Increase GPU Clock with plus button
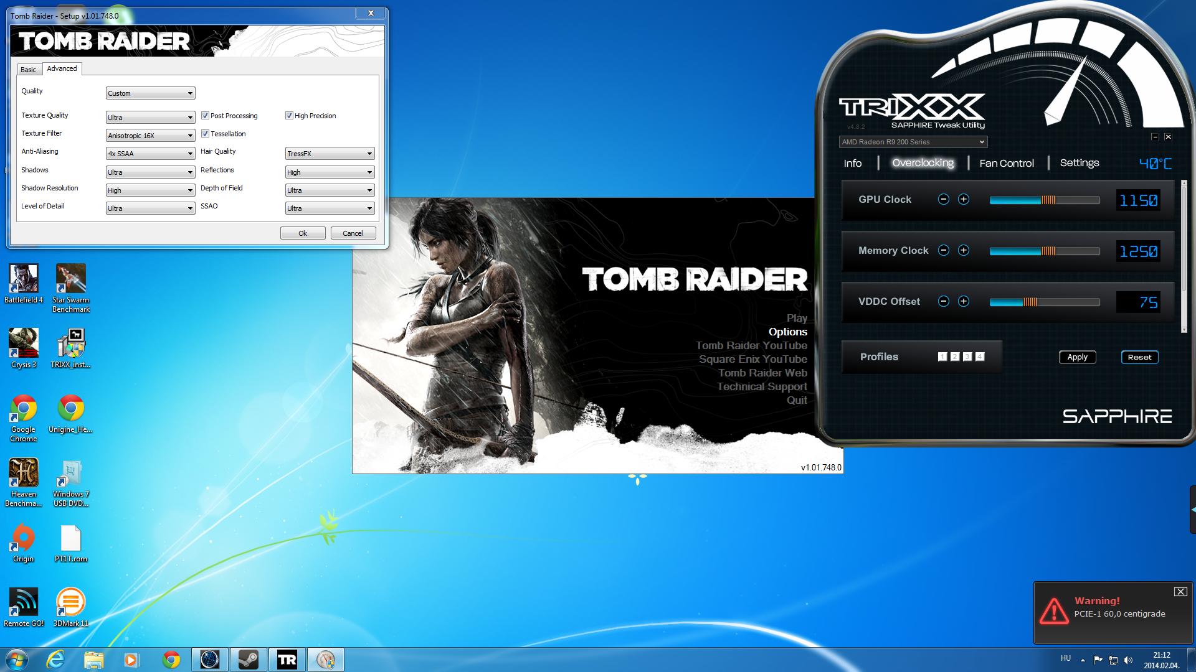The width and height of the screenshot is (1196, 672). tap(964, 199)
